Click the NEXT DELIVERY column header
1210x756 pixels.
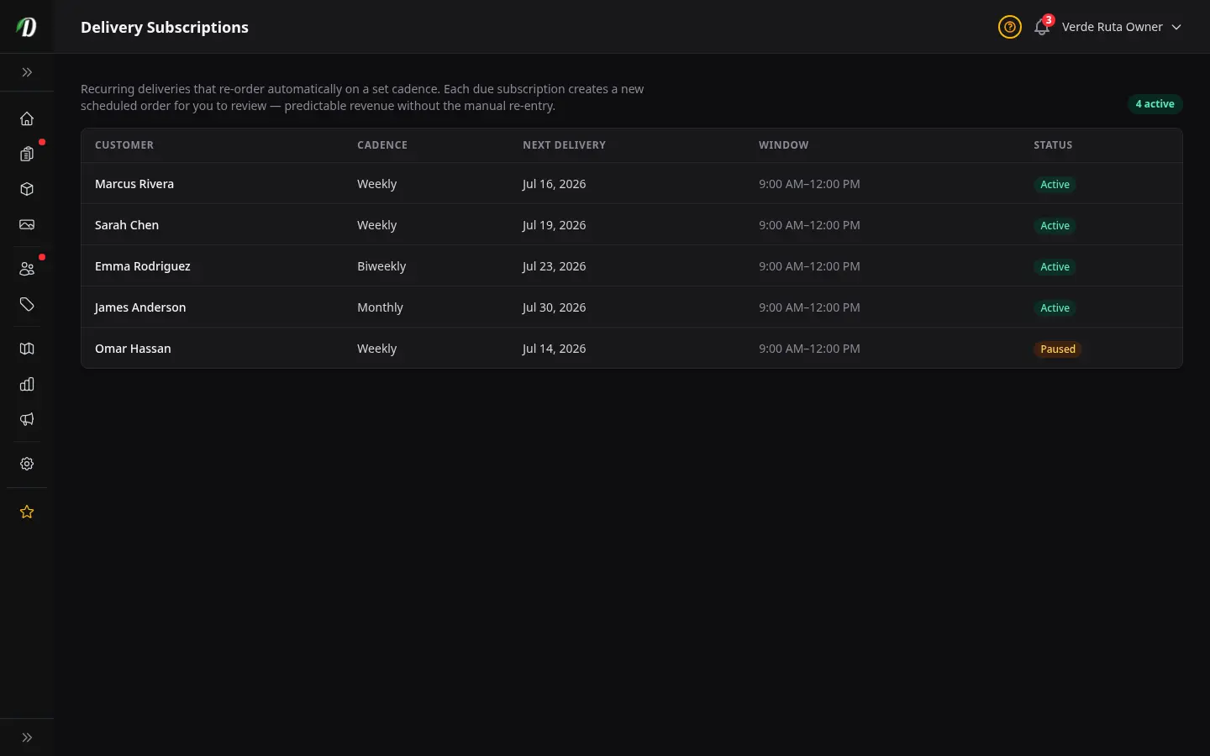564,145
